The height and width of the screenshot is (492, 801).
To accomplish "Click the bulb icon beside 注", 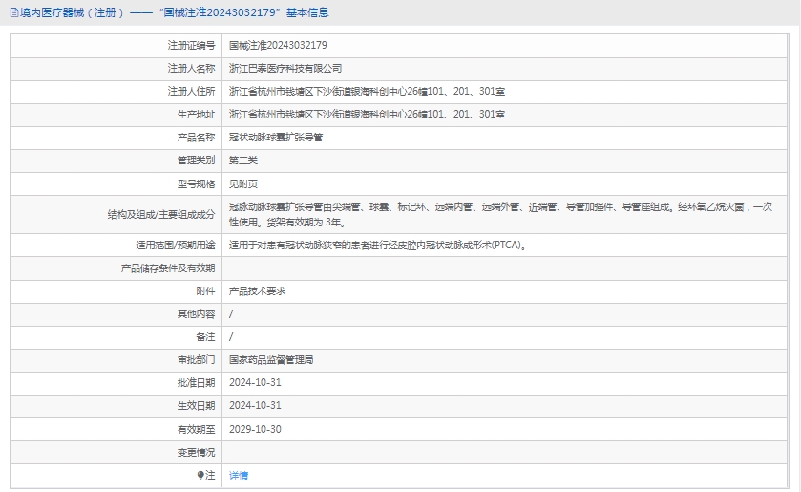I will click(200, 475).
